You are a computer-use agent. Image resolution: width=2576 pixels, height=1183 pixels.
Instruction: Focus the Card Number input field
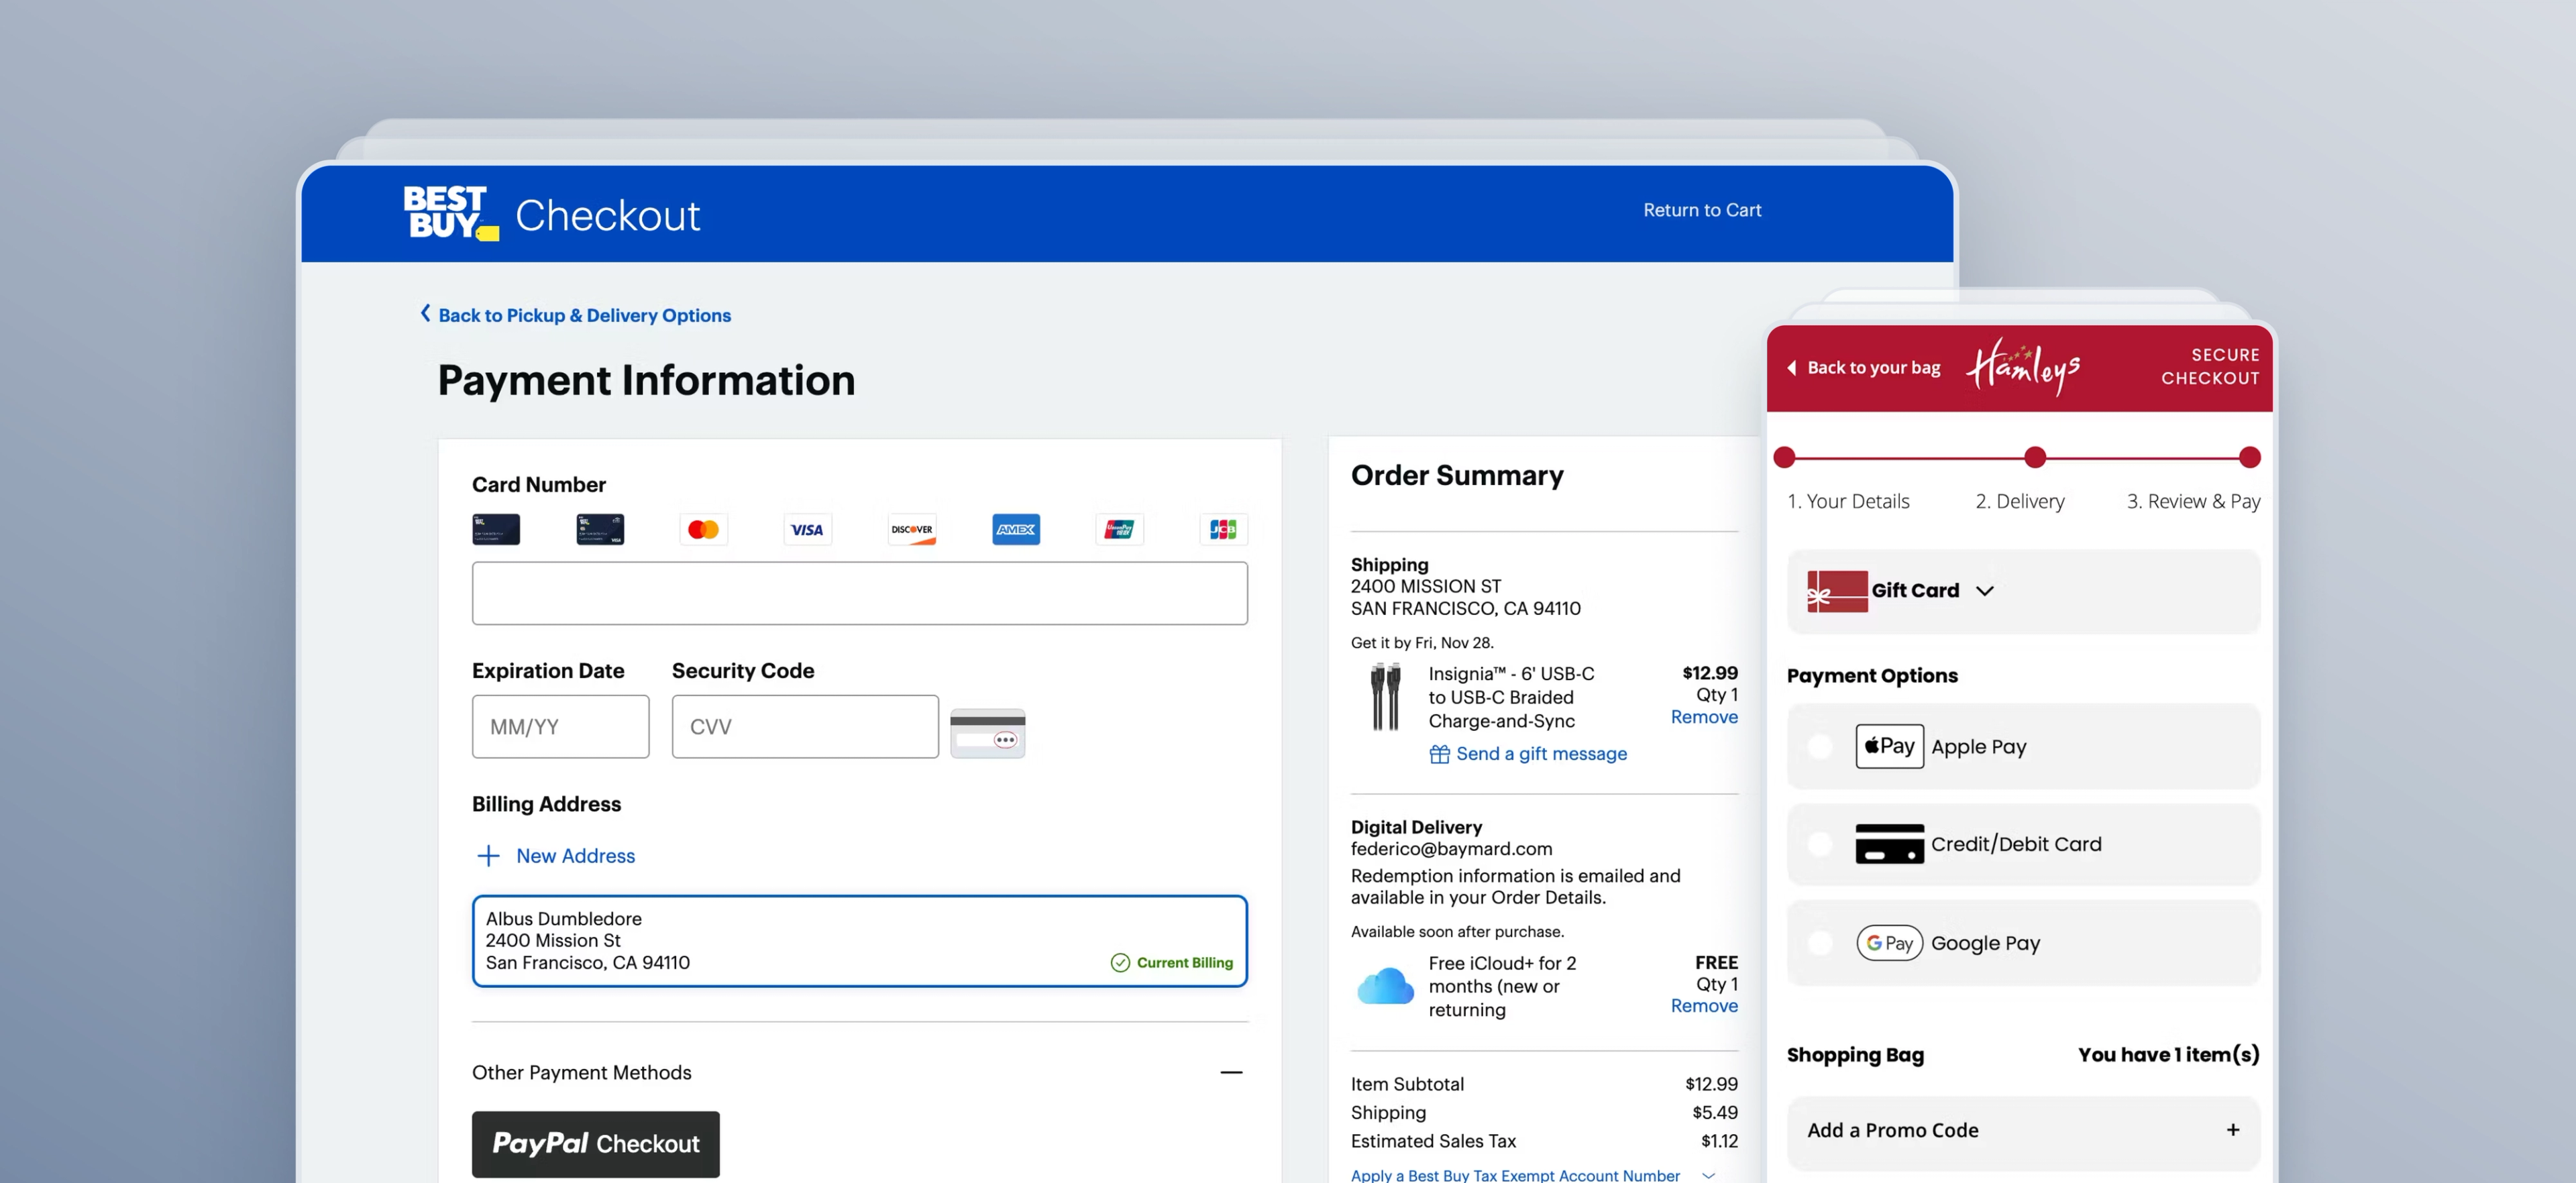coord(860,593)
